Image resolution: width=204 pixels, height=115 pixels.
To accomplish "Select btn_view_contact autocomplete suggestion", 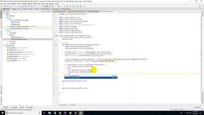I will [x=91, y=78].
